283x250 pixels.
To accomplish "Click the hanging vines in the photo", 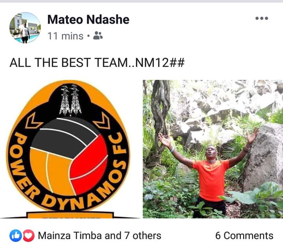I will pos(160,122).
